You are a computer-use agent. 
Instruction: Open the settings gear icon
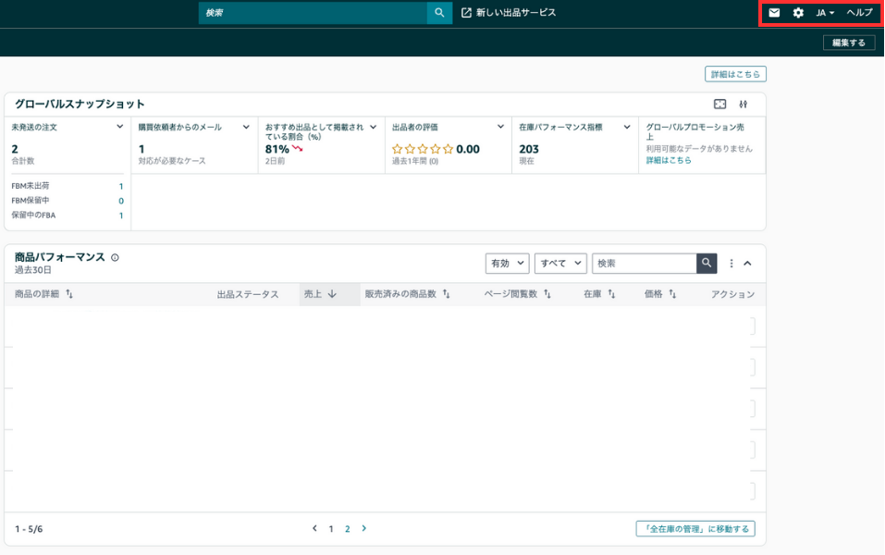pyautogui.click(x=798, y=13)
